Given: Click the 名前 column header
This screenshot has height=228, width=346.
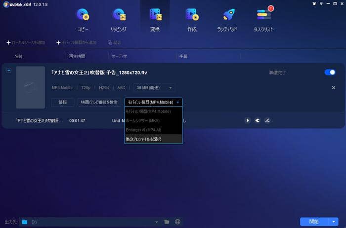Looking at the screenshot, I should click(x=18, y=56).
